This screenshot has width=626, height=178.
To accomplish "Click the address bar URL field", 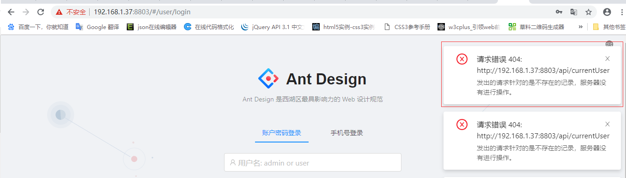I will click(x=319, y=12).
